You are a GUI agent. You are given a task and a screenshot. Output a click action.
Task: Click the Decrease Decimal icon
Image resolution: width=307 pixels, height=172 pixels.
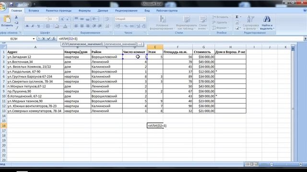pyautogui.click(x=144, y=26)
